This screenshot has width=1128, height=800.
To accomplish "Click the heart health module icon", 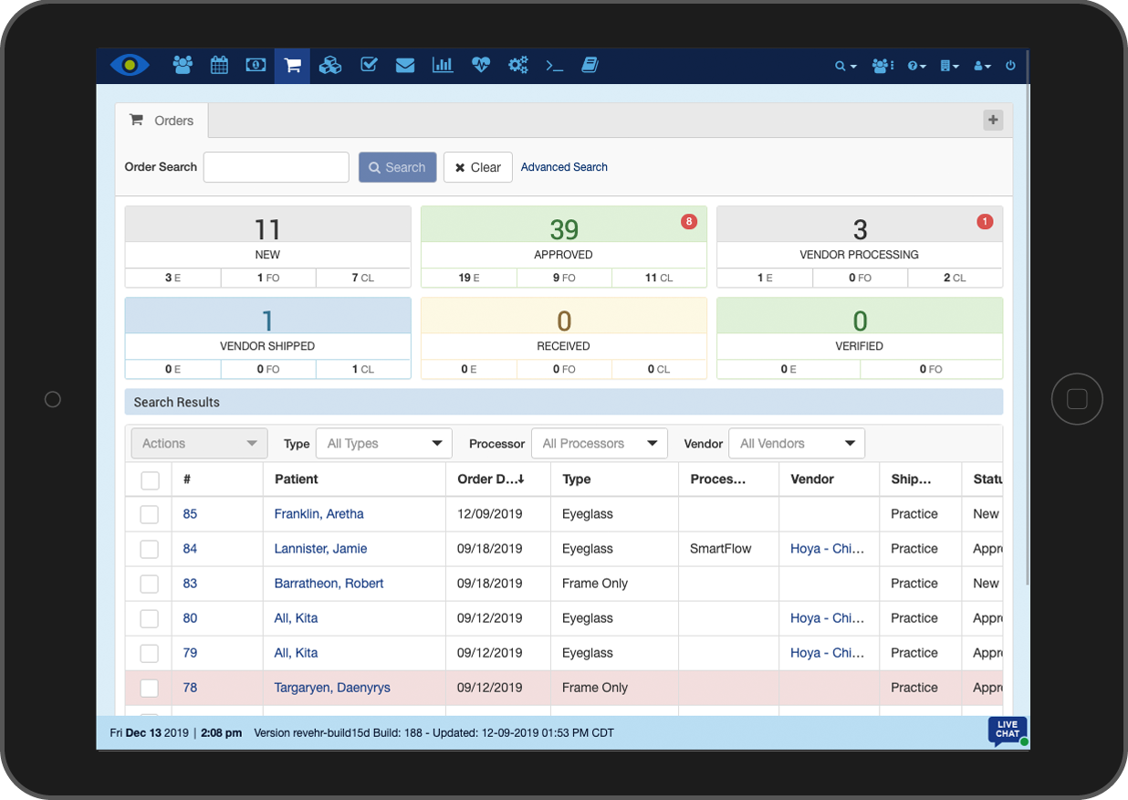I will point(480,65).
